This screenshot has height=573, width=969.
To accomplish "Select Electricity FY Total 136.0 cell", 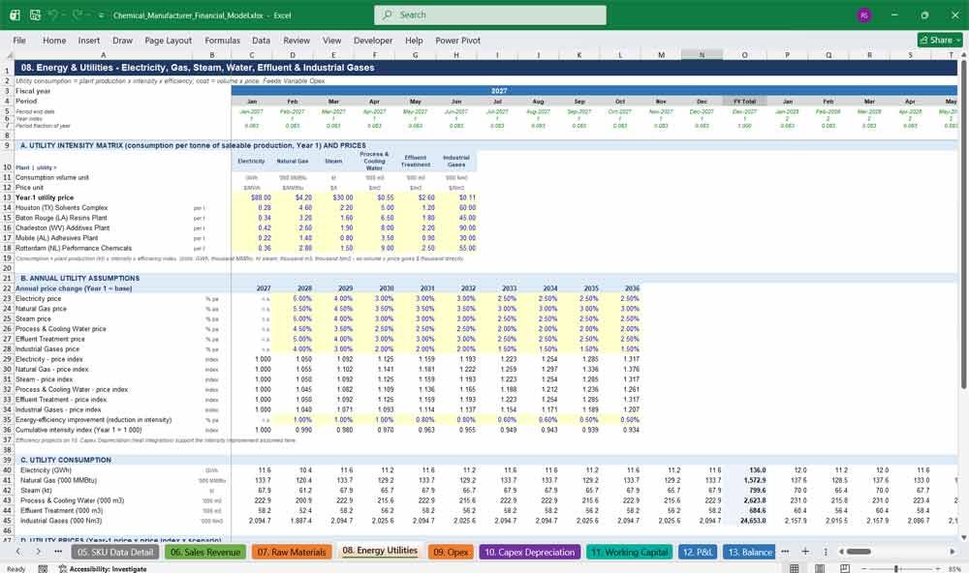I will pos(744,469).
